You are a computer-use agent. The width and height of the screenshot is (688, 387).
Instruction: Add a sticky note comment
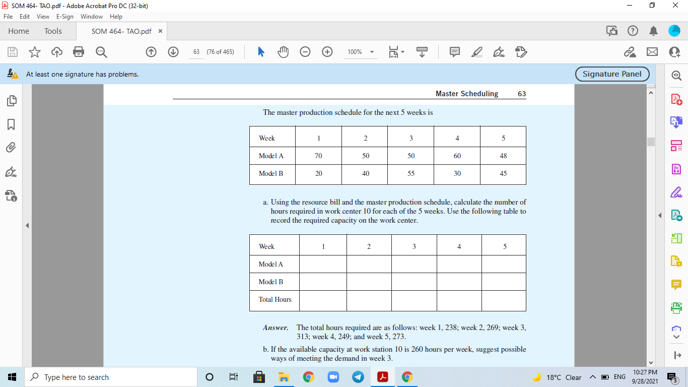454,51
